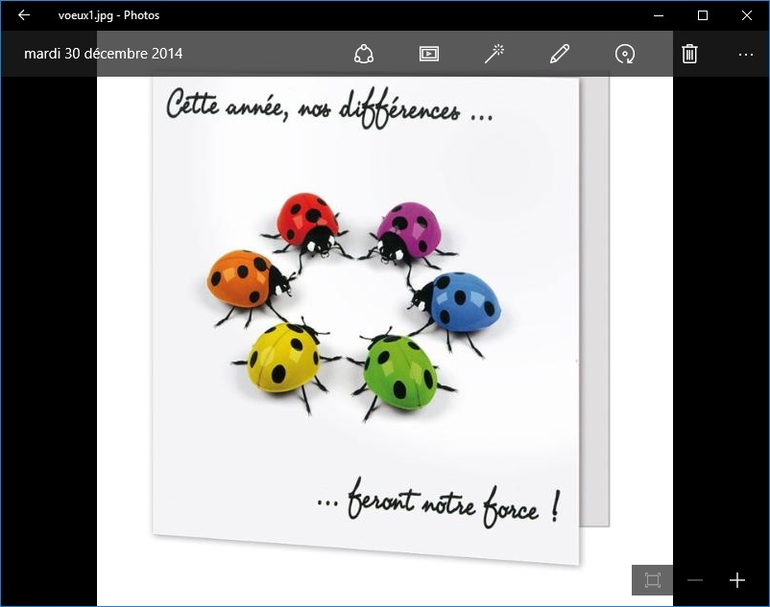Rotate the photo
Image resolution: width=770 pixels, height=607 pixels.
click(625, 54)
